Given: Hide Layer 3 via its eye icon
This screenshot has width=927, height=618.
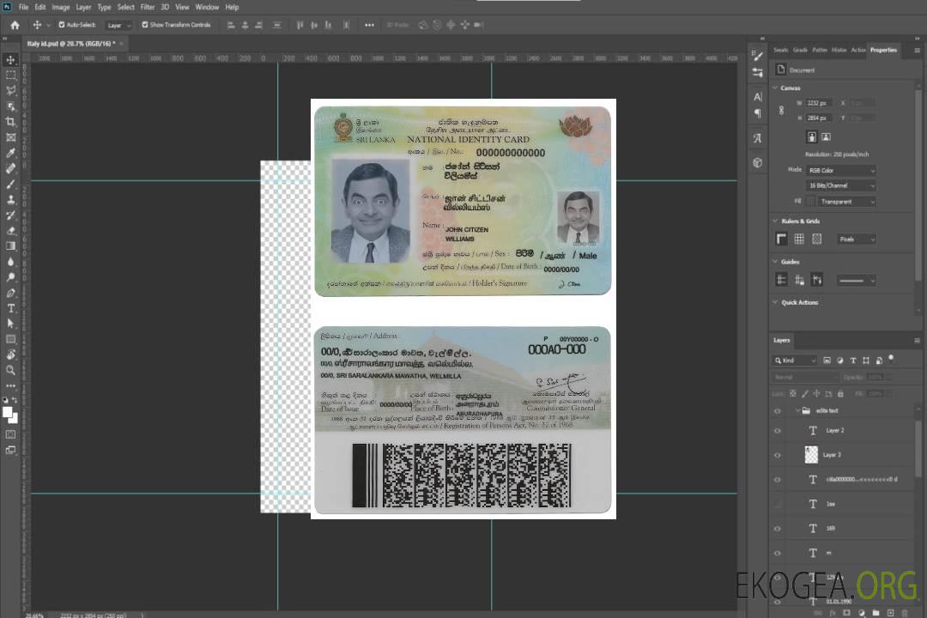Looking at the screenshot, I should (778, 455).
